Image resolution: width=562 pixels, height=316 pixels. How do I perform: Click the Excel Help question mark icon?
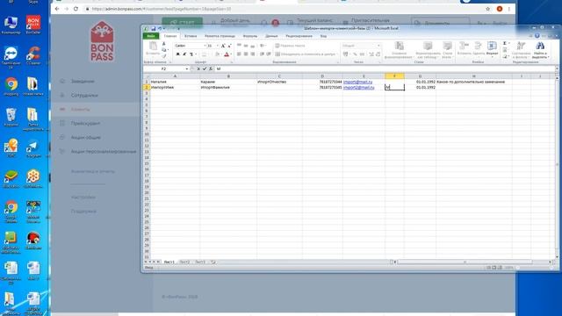point(537,36)
